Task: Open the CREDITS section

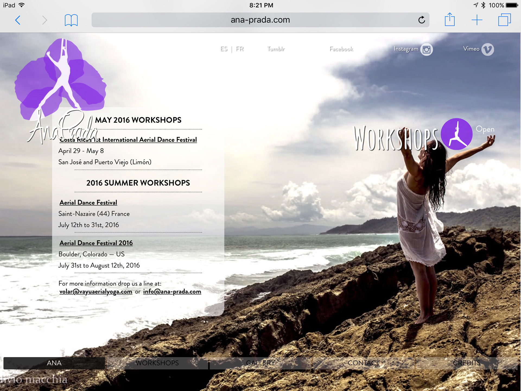Action: pyautogui.click(x=466, y=363)
